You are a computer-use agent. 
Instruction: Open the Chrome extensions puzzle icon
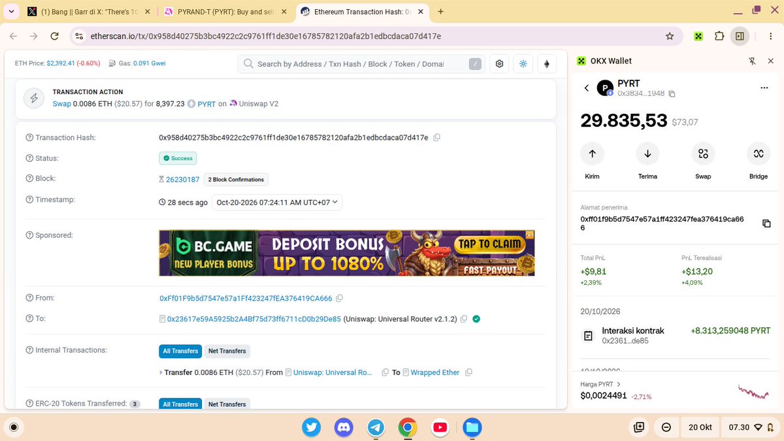coord(719,37)
